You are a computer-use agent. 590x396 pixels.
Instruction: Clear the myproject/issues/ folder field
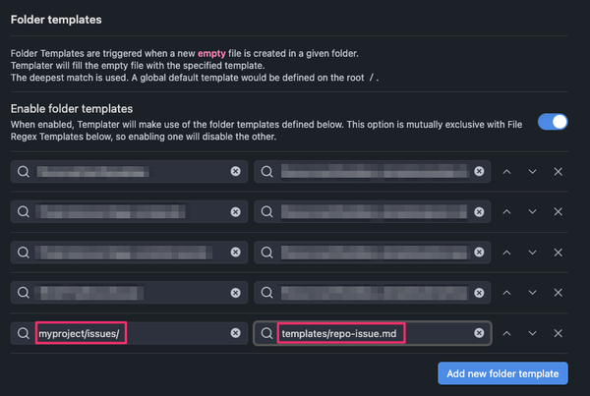tap(235, 333)
